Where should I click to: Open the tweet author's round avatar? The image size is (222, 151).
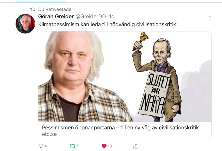(25, 24)
